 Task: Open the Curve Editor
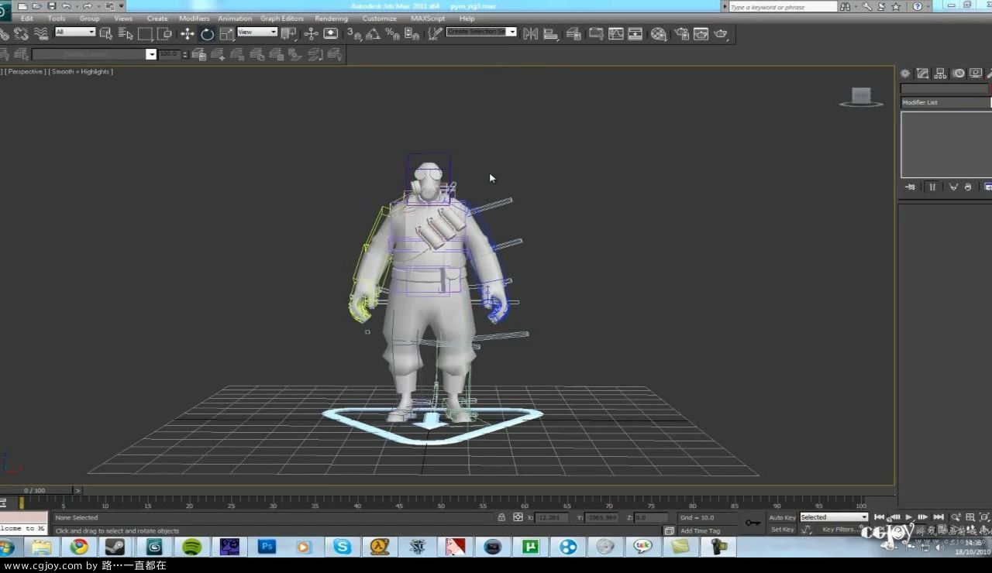coord(616,33)
